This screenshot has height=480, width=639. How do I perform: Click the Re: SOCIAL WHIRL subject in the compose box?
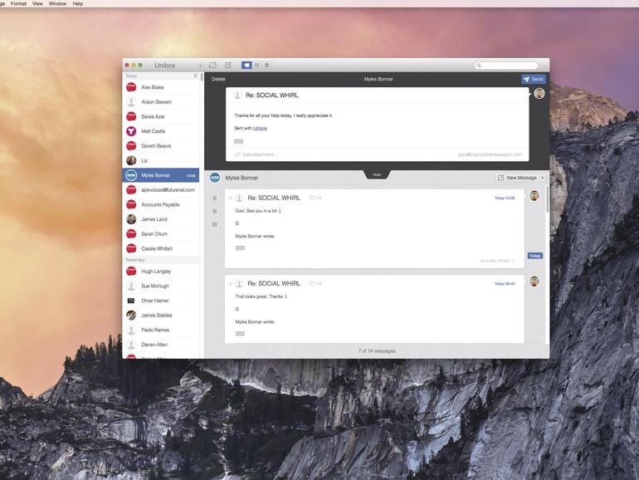click(x=272, y=96)
